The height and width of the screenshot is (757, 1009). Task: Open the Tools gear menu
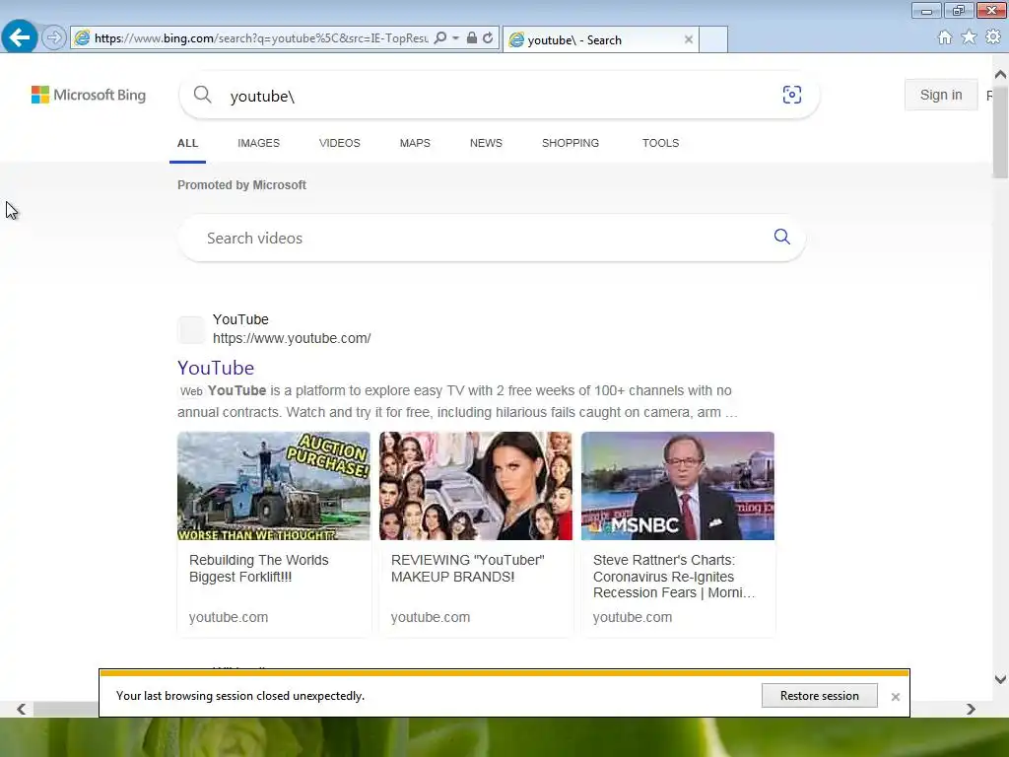click(993, 37)
